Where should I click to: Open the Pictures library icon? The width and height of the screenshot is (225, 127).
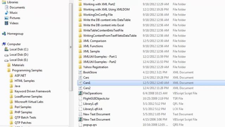(x=6, y=18)
